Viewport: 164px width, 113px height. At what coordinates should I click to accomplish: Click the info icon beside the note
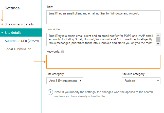click(50, 92)
